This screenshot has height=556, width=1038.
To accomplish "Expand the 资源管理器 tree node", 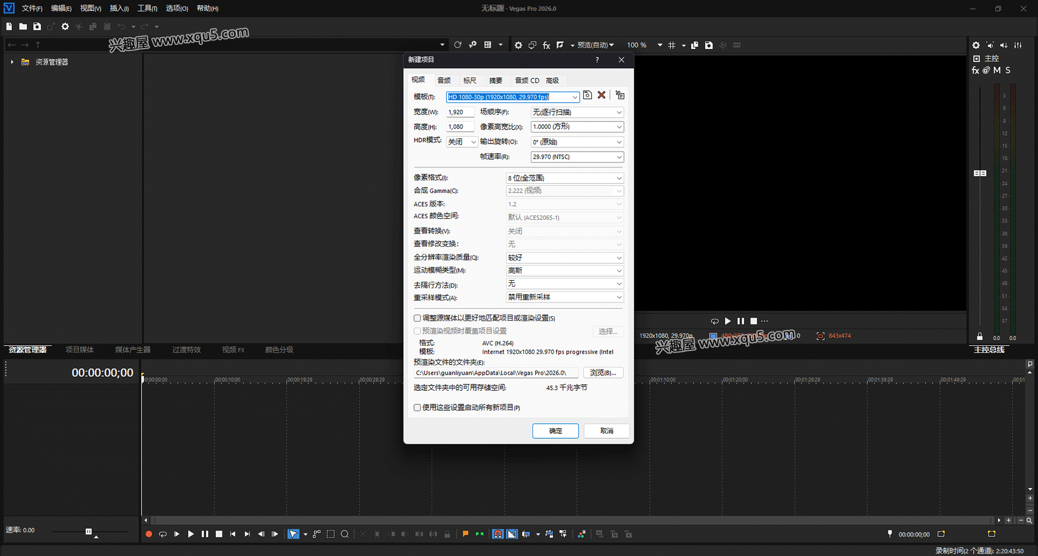I will [x=12, y=62].
